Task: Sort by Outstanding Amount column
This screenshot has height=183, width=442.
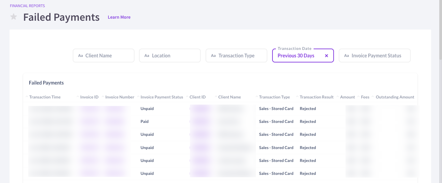Action: coord(395,97)
